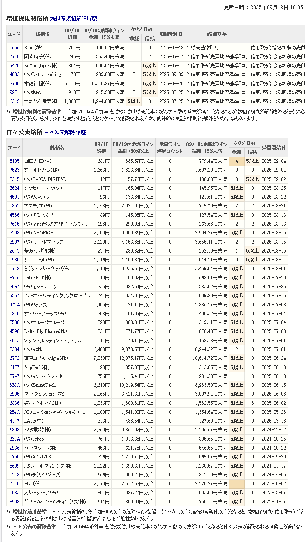Click code 4598 Delta-Fly Pharma
This screenshot has width=307, height=542.
14,331
